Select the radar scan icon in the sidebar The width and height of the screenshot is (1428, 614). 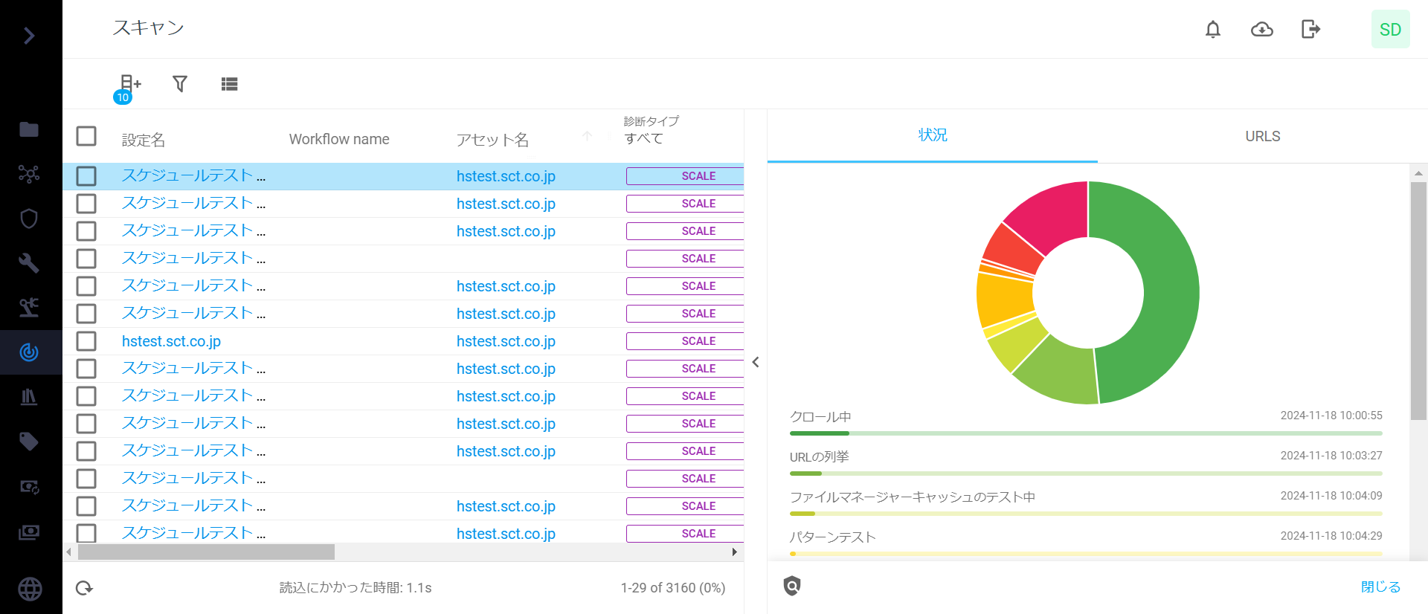click(x=29, y=352)
